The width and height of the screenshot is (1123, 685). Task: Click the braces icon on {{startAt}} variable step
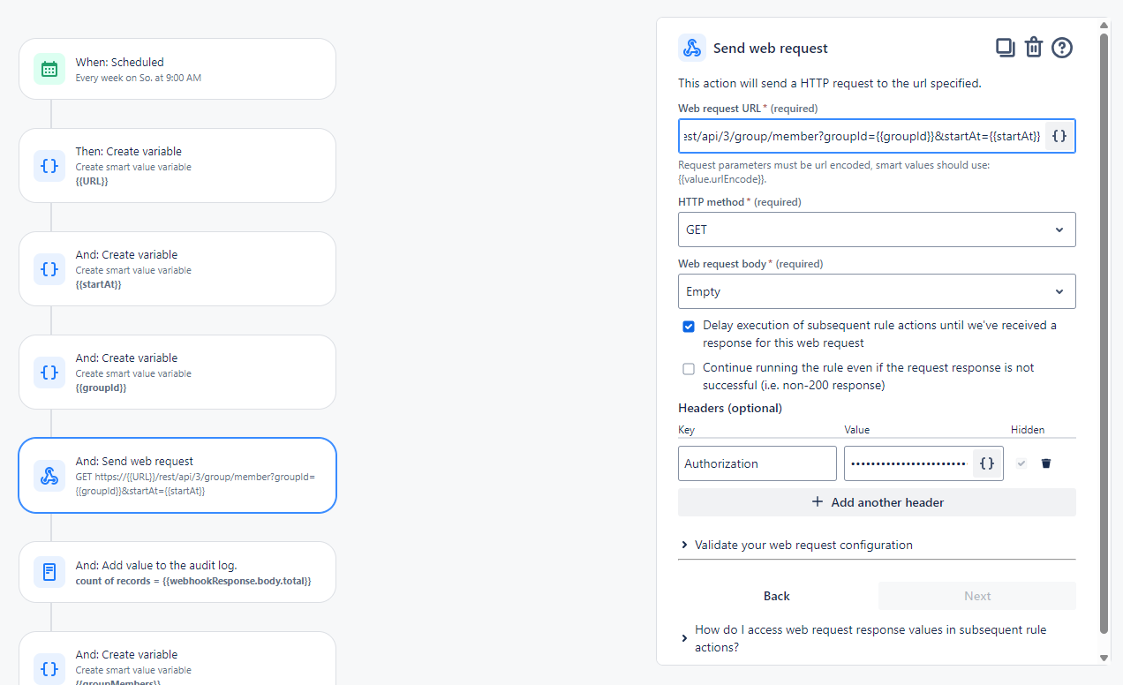49,269
